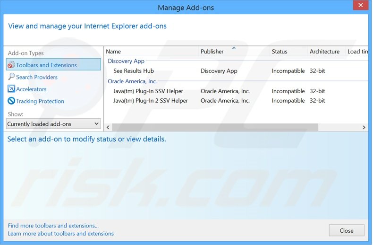
Task: Click Incompatible status of See Results Hub
Action: tap(288, 71)
